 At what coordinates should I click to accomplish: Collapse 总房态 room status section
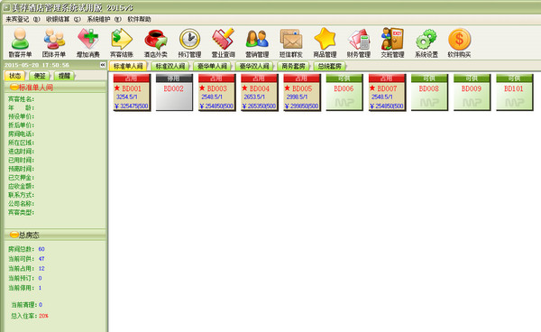click(55, 235)
